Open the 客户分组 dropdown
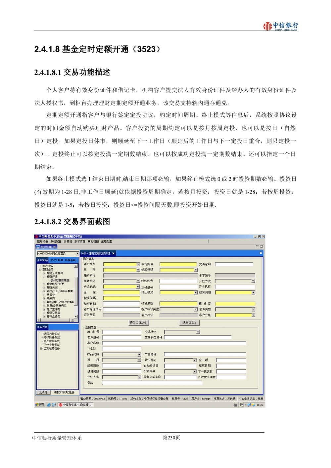 (x=253, y=315)
